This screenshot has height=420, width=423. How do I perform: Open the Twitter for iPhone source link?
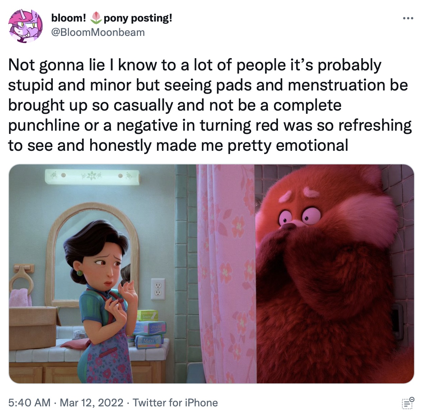coord(175,403)
